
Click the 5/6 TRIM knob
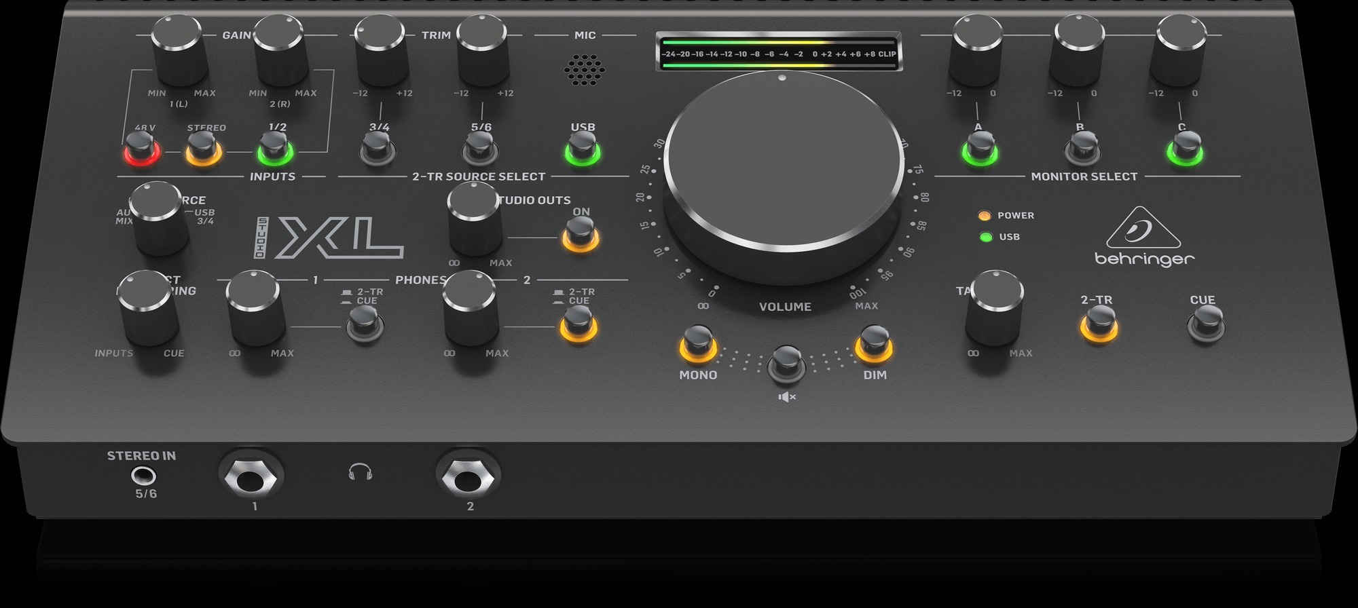483,51
